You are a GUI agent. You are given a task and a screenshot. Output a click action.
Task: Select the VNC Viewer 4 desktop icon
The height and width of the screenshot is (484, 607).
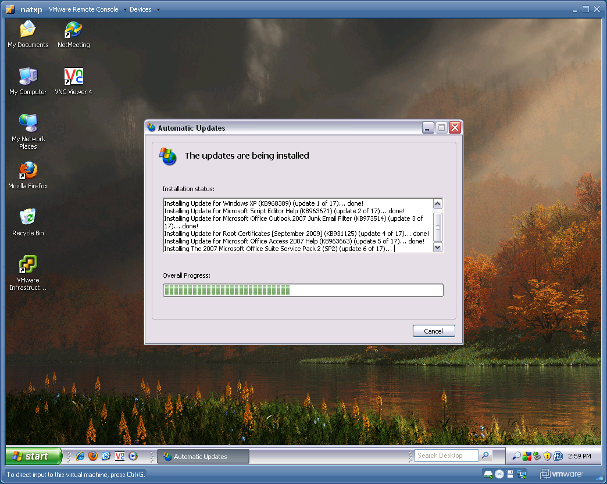73,77
